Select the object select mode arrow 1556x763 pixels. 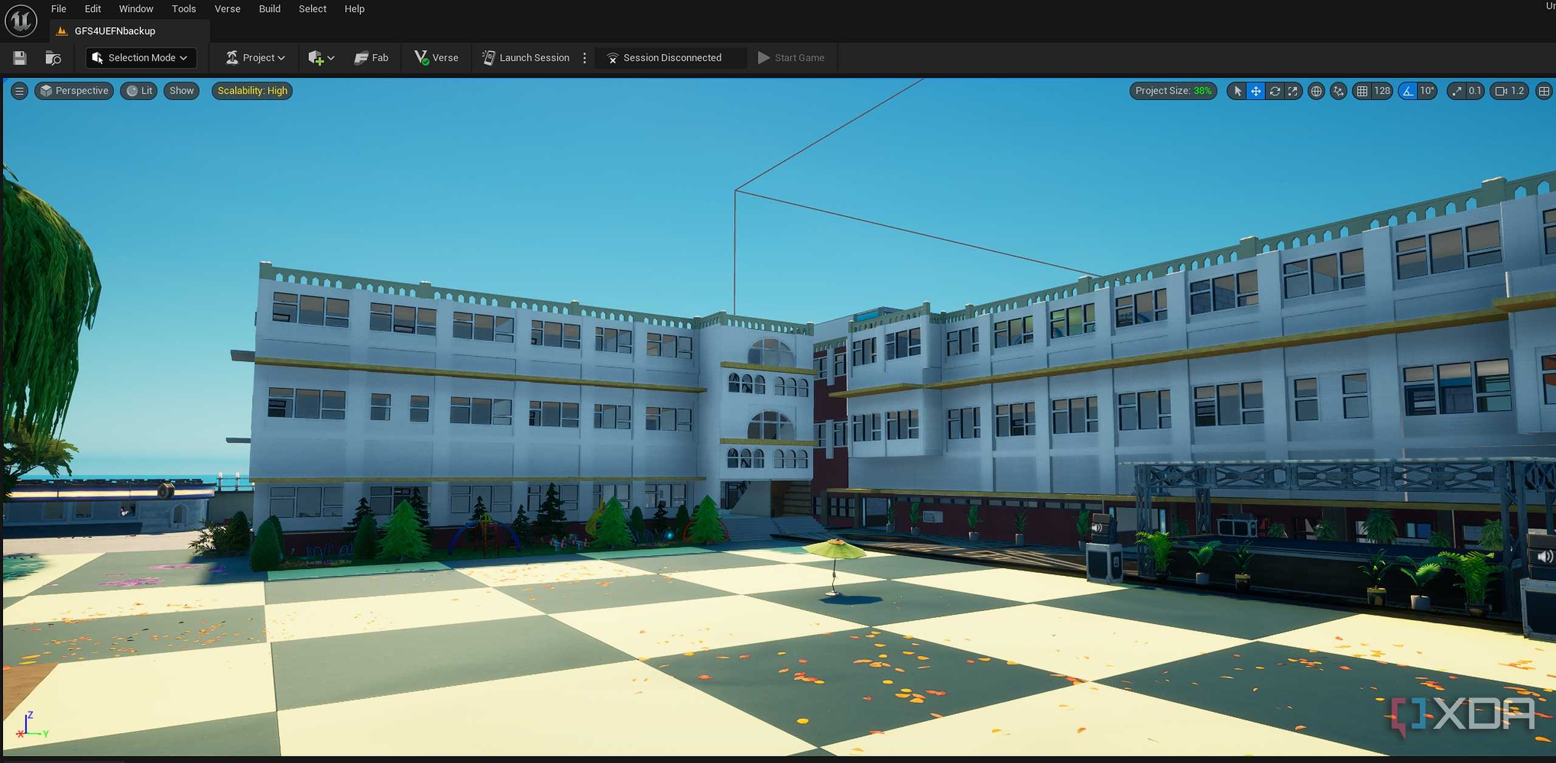1238,91
